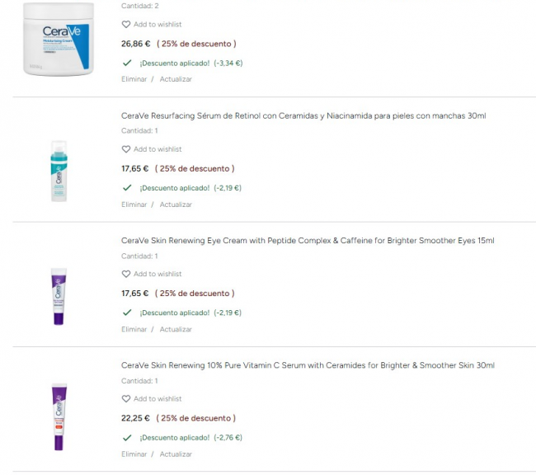
Task: Click Eliminar for the Vitamin C Serum
Action: click(x=134, y=454)
